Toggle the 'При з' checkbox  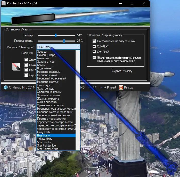tap(26, 70)
